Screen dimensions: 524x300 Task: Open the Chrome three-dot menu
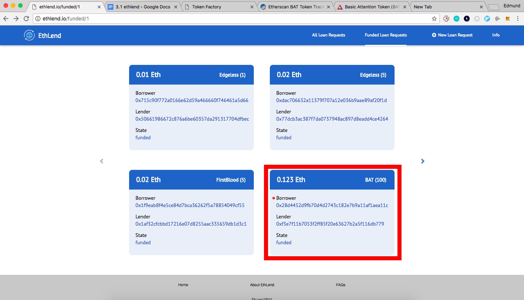tap(518, 19)
